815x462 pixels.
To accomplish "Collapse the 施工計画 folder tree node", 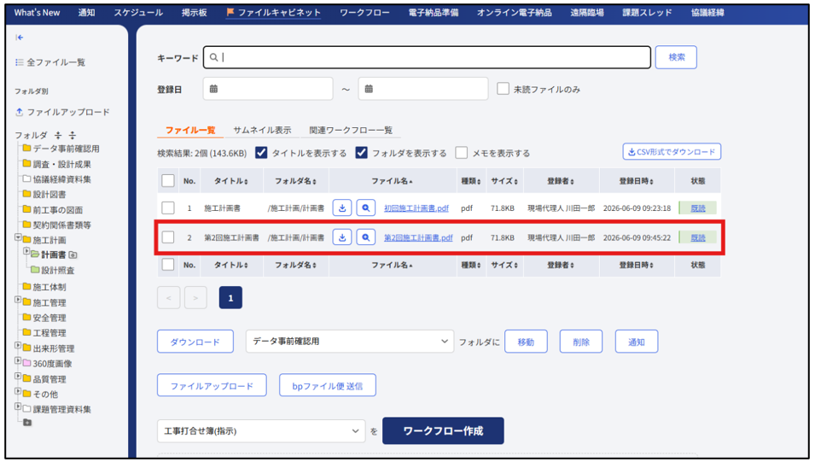I will [x=18, y=237].
